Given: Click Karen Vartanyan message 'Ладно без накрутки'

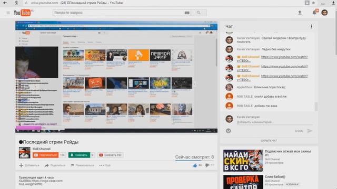Looking at the screenshot, I should click(276, 49).
